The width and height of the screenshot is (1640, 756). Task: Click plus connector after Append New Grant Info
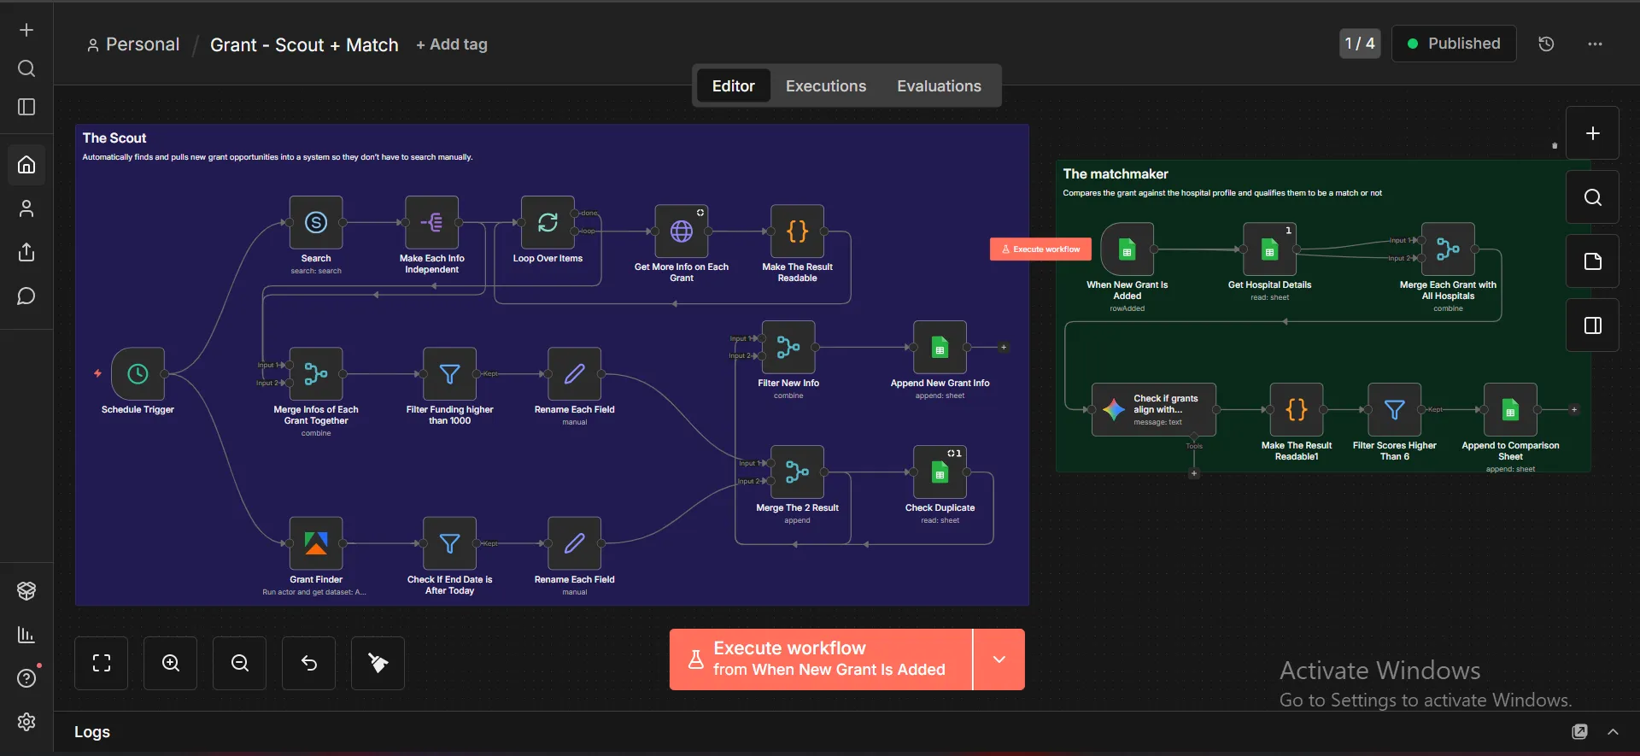tap(1004, 348)
